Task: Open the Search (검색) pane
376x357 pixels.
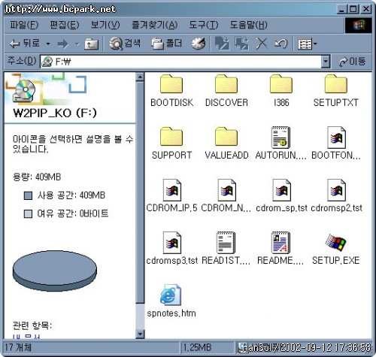Action: (x=125, y=44)
